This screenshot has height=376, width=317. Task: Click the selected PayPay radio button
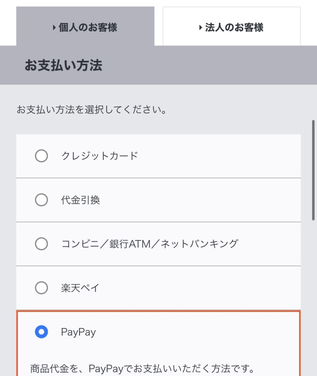point(41,332)
